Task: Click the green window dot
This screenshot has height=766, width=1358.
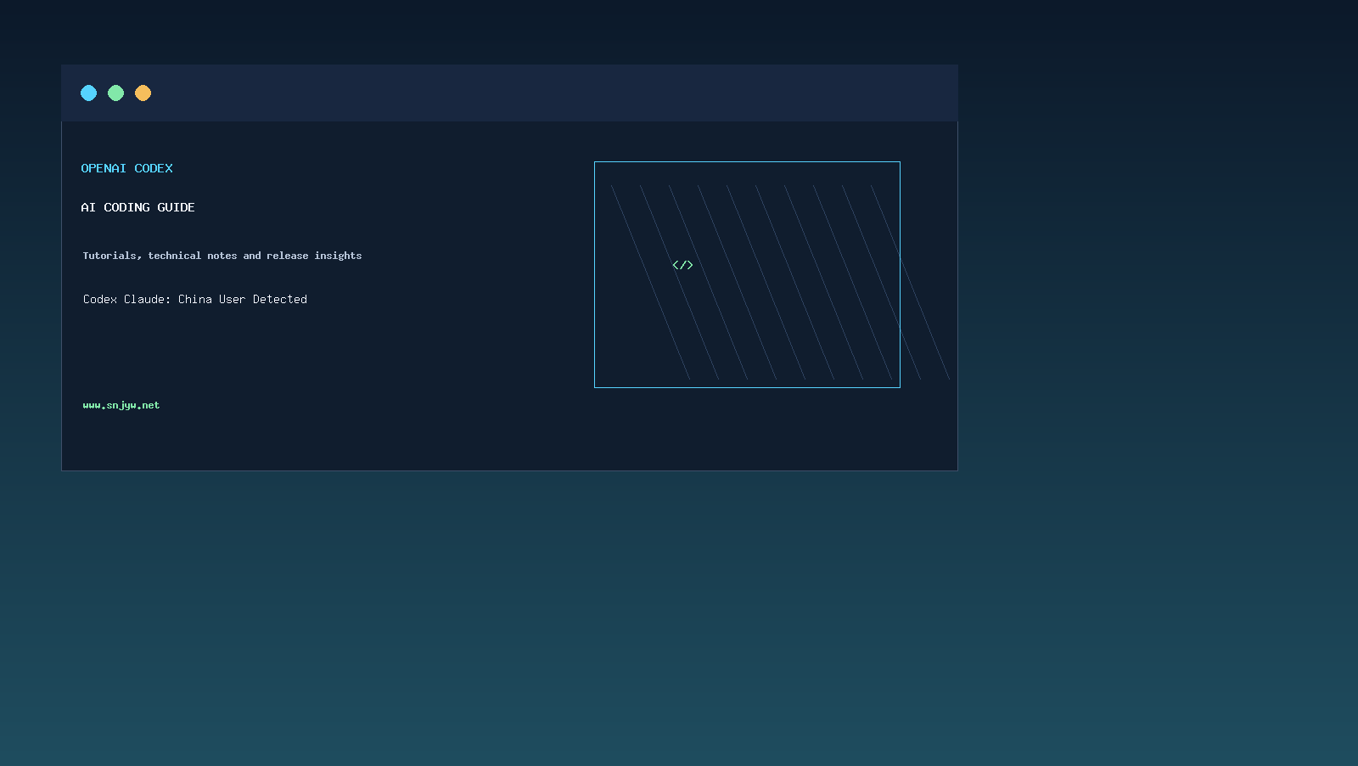Action: click(115, 93)
